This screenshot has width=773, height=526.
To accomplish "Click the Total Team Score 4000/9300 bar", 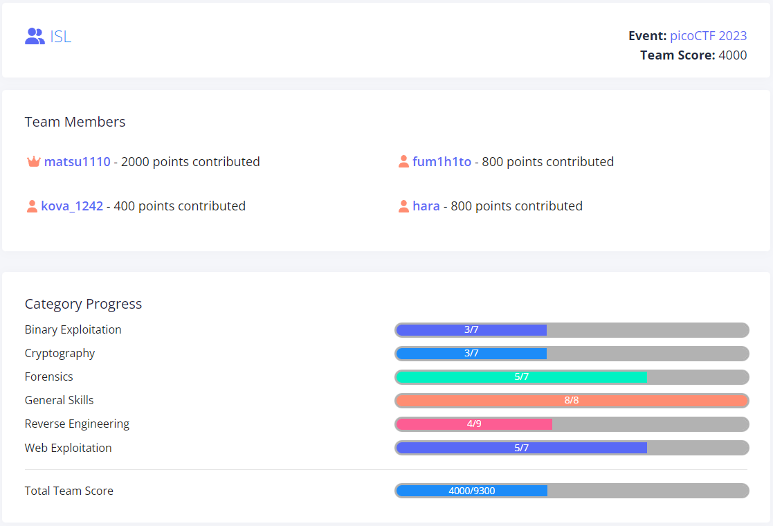I will (x=572, y=491).
